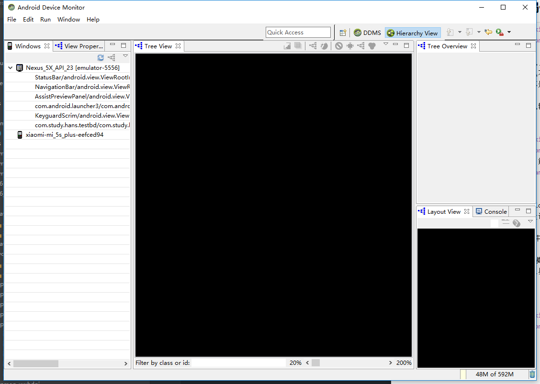Open the Window menu

click(68, 20)
